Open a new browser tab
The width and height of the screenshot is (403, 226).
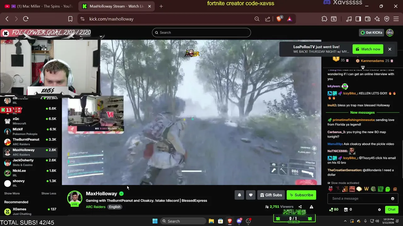[x=161, y=6]
